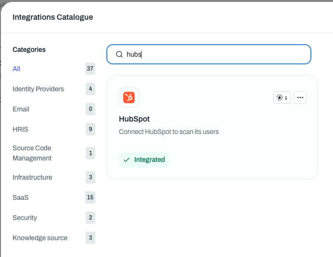333x257 pixels.
Task: Click the checkmark icon in Integrated badge
Action: pos(127,160)
